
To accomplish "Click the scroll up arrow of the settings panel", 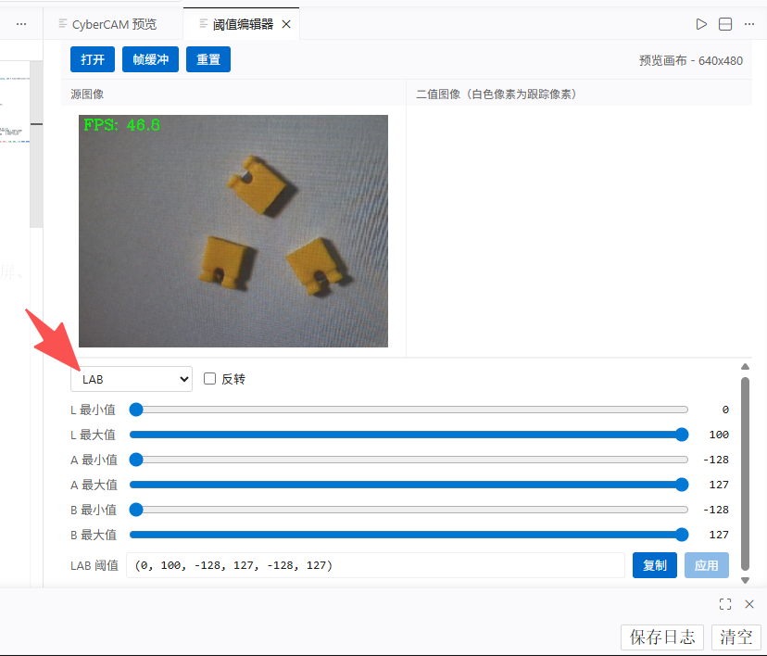I will [x=745, y=366].
